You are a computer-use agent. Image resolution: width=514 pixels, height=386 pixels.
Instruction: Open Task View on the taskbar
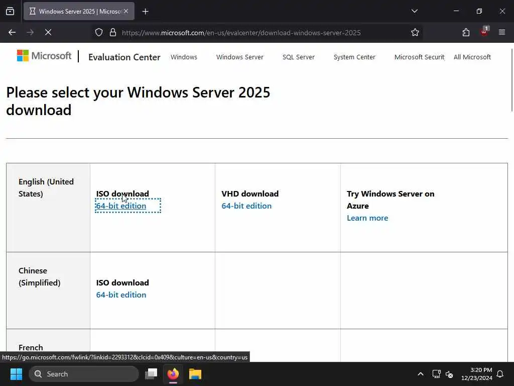pos(151,374)
